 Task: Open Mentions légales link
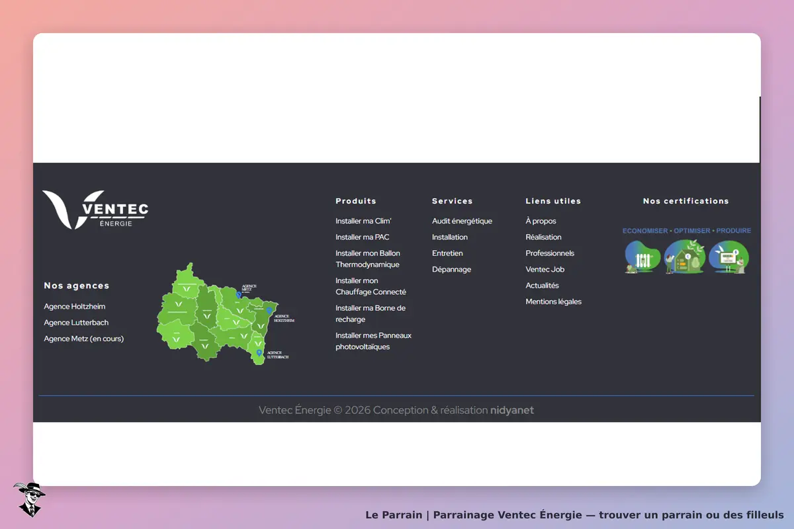point(553,302)
